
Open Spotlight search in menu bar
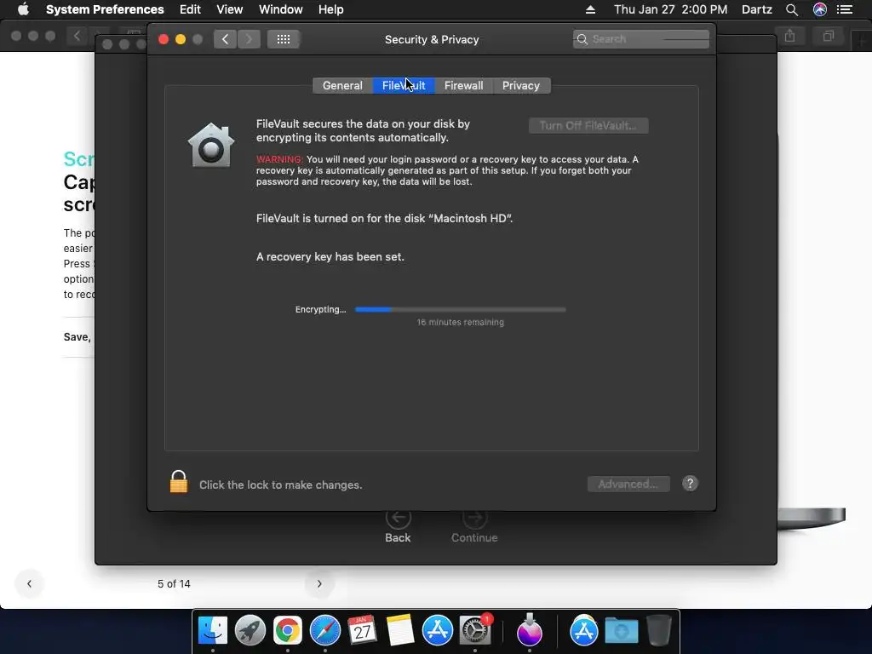pos(792,9)
